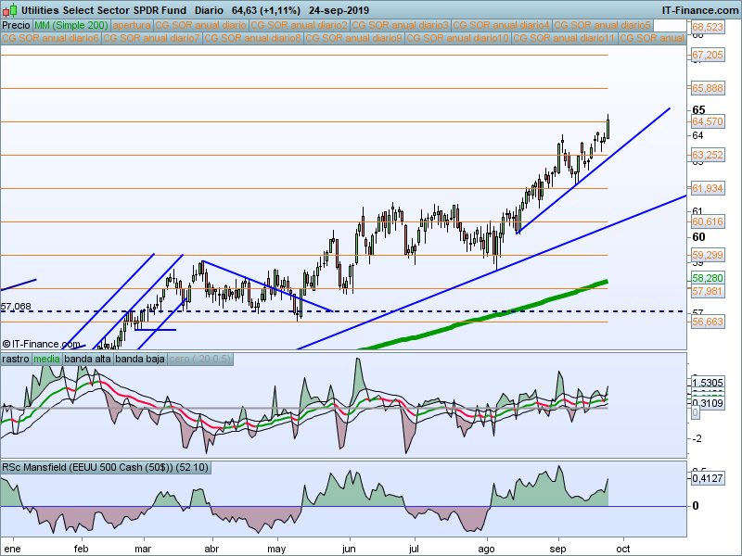
Task: Click the 68,523 price level tag
Action: 708,27
